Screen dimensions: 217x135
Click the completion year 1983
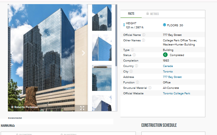[x=166, y=60]
